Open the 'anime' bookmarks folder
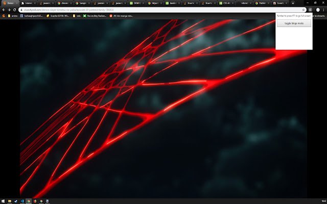The image size is (327, 204). (x=12, y=16)
